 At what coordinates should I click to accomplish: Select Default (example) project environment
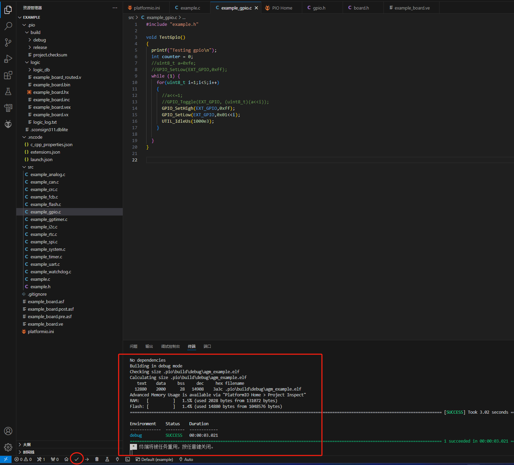(x=154, y=459)
